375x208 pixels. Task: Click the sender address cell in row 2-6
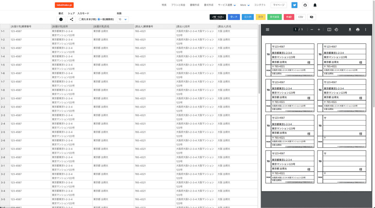click(196, 143)
